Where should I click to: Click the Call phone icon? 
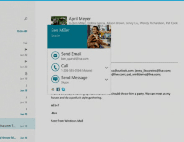[x=55, y=67]
